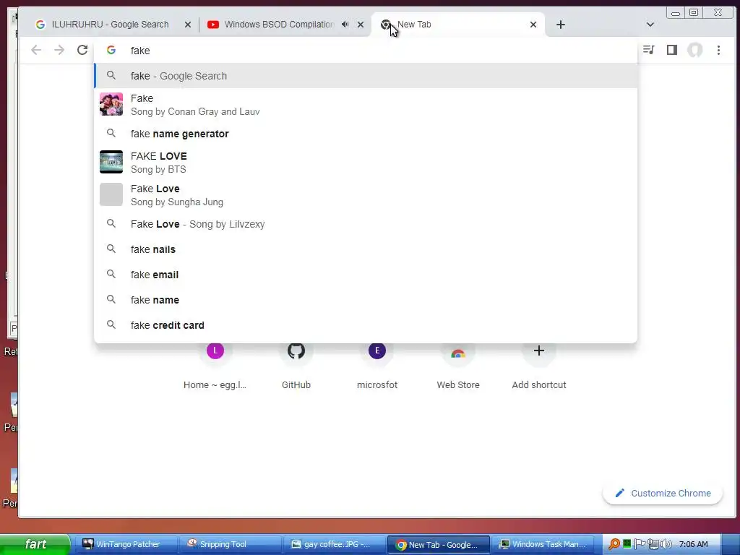Choose 'Fake Love - Song by Lilvzexy' suggestion
740x555 pixels.
pos(366,224)
